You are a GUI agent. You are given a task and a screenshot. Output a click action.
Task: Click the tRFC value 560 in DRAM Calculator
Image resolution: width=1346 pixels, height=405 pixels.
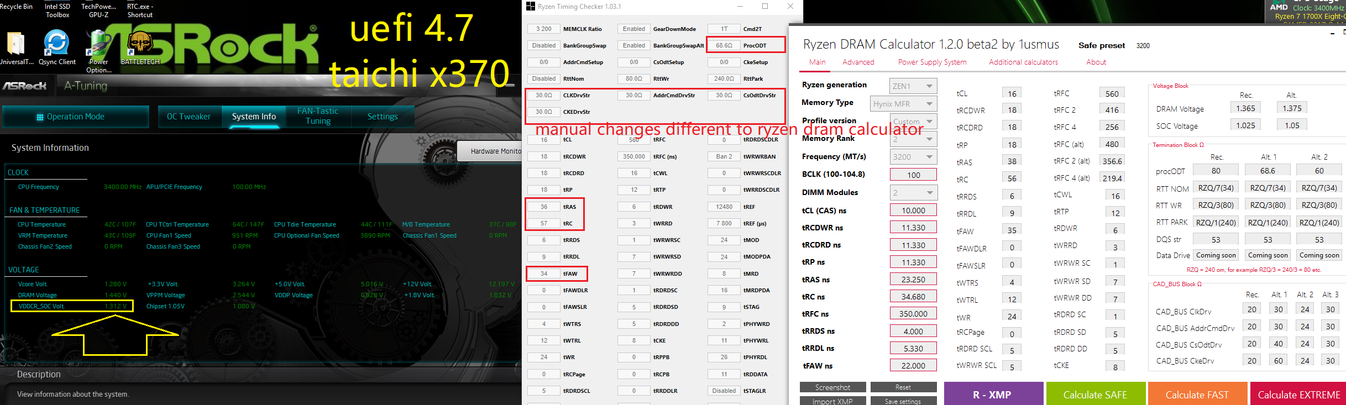1112,93
